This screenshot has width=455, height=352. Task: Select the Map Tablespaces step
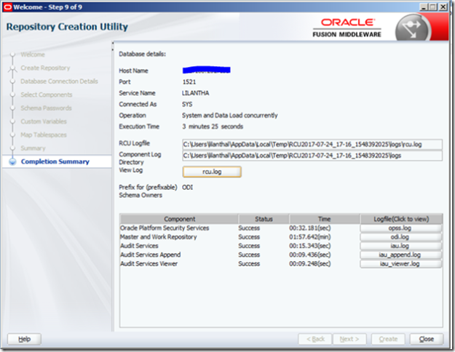[44, 135]
